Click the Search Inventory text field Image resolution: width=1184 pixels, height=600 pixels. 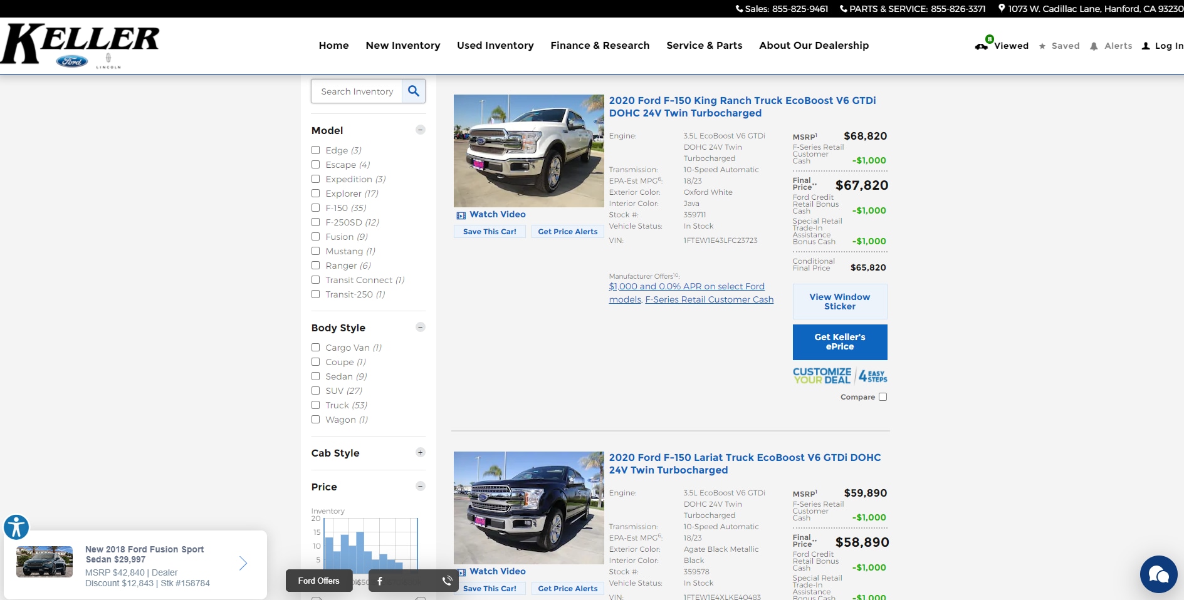coord(357,91)
